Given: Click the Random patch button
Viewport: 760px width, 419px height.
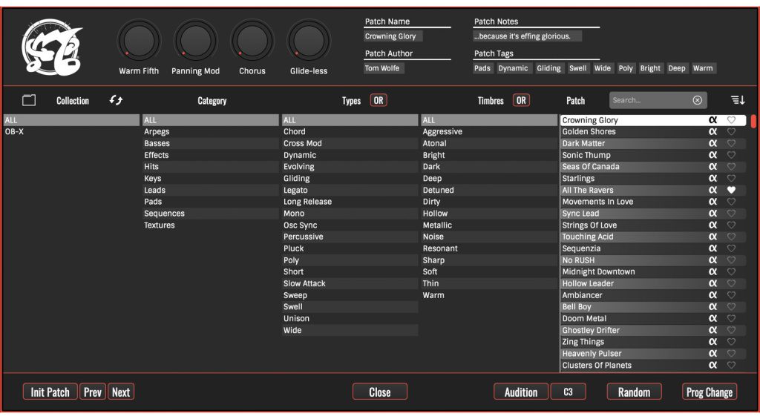Looking at the screenshot, I should pyautogui.click(x=634, y=392).
